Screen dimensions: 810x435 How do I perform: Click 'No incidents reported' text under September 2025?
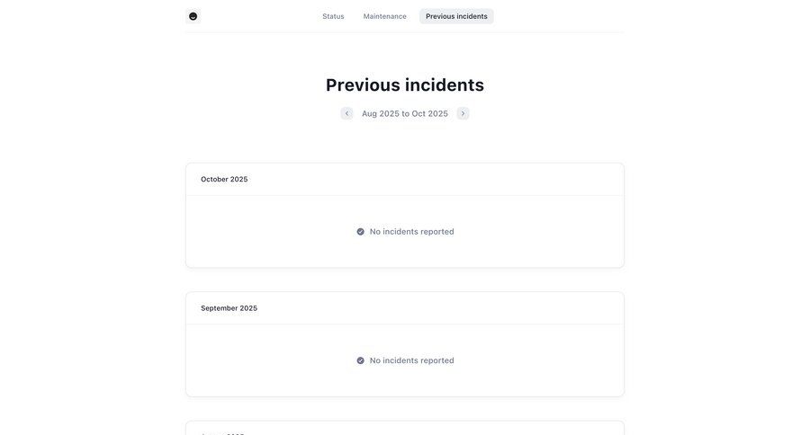[411, 360]
